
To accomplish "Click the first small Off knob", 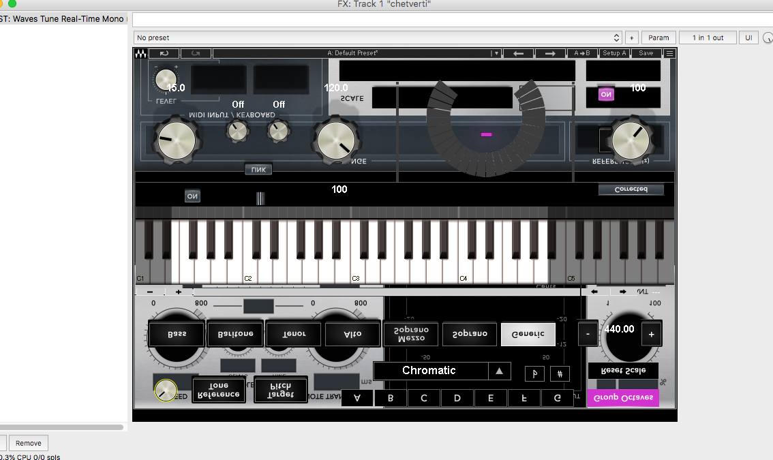I will [x=238, y=131].
